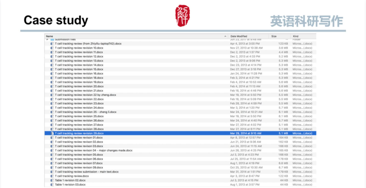Select 'T cell tracking review revision 25.docx' file name
This screenshot has width=366, height=188.
(79, 116)
